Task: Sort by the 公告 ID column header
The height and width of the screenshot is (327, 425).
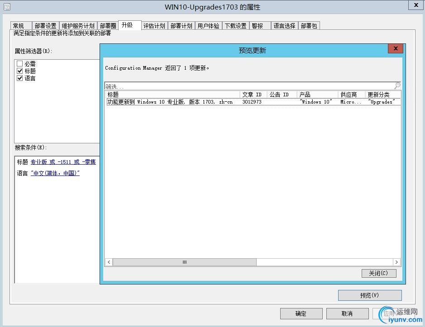Action: (x=282, y=95)
